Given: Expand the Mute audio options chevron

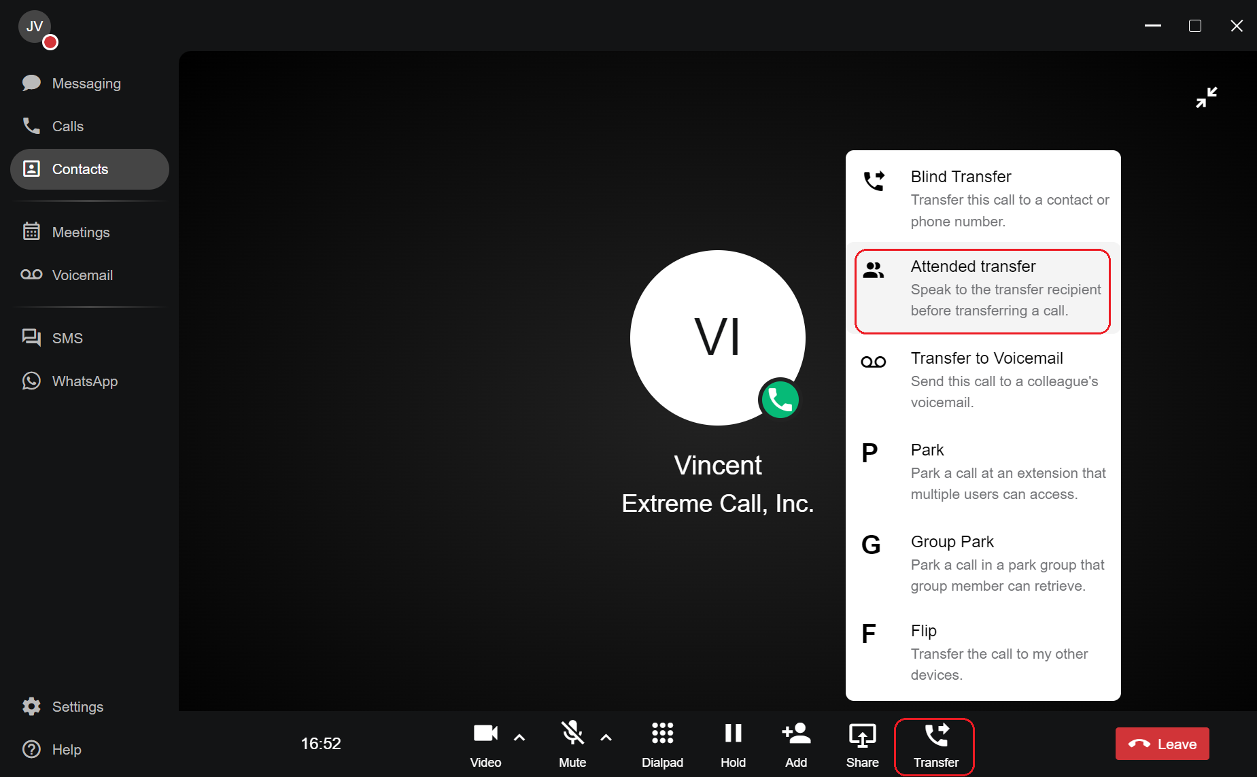Looking at the screenshot, I should [x=606, y=738].
